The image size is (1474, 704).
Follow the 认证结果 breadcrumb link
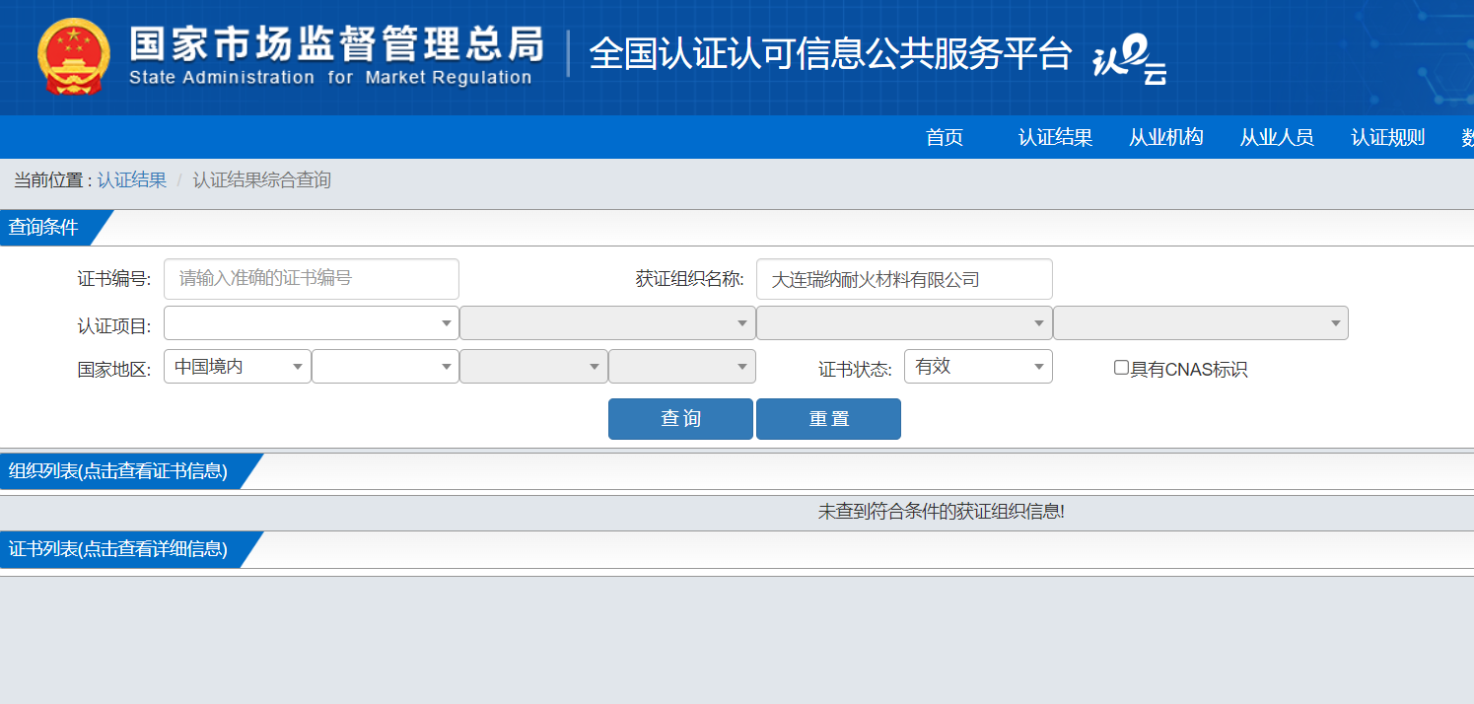pyautogui.click(x=131, y=180)
